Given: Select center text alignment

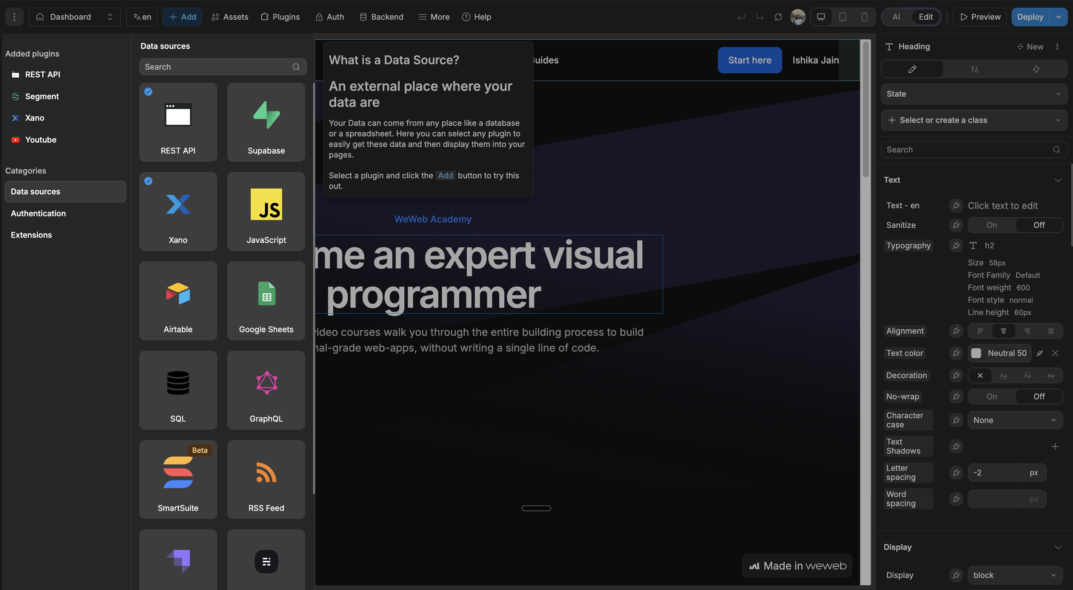Looking at the screenshot, I should 1004,331.
